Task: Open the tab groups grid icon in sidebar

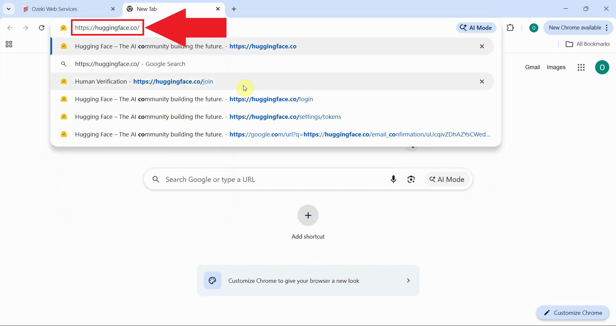Action: coord(9,44)
